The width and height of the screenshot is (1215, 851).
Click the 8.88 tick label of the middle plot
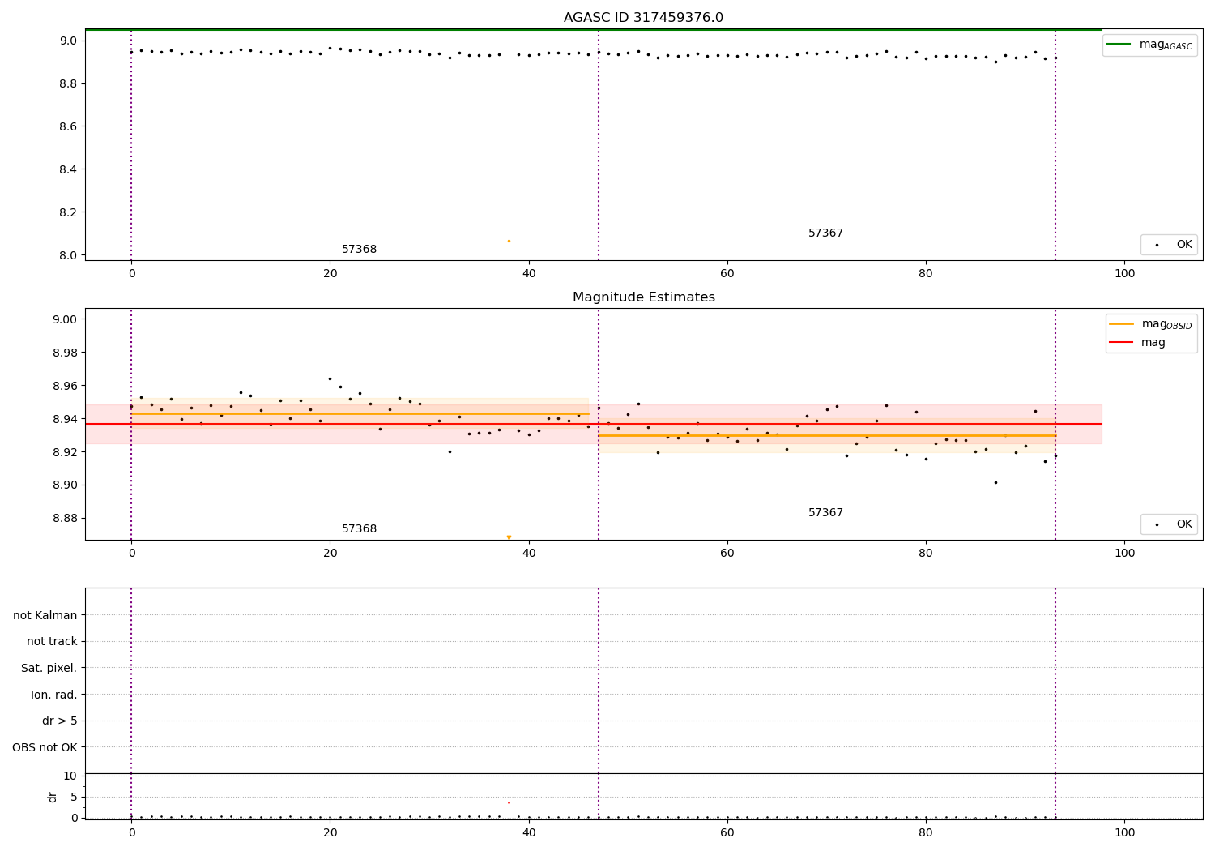(x=66, y=519)
